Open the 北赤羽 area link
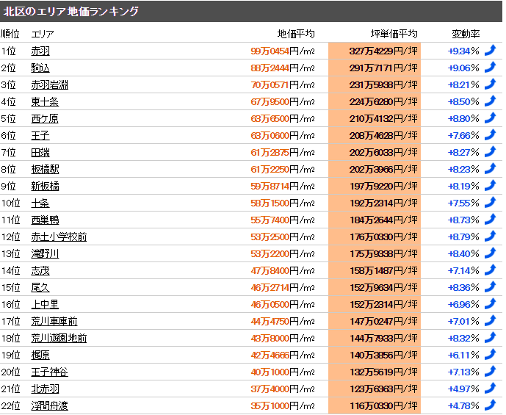The height and width of the screenshot is (415, 506). click(45, 389)
